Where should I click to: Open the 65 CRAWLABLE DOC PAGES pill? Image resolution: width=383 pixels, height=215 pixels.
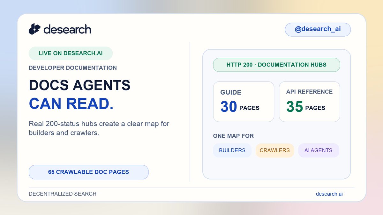(88, 172)
